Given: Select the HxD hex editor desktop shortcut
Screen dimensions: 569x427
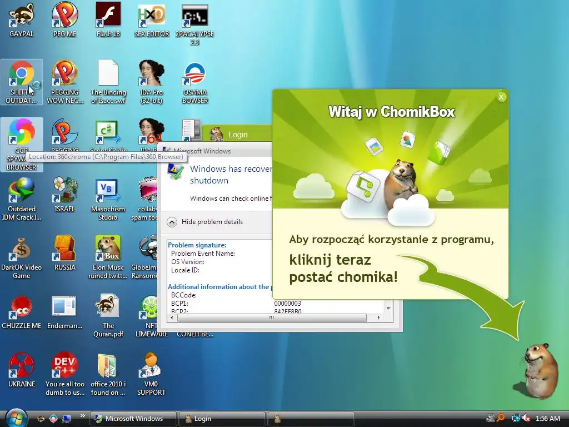Looking at the screenshot, I should point(152,20).
